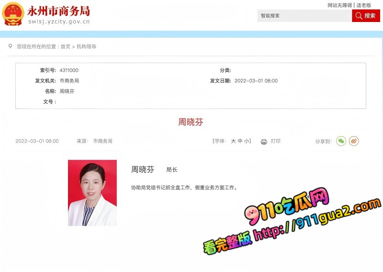Click 市商务局 next to 发文机关
383x272 pixels.
(69, 81)
